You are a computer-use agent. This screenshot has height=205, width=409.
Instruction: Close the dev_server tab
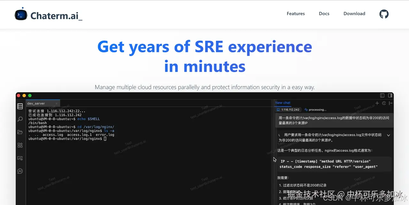(57, 103)
